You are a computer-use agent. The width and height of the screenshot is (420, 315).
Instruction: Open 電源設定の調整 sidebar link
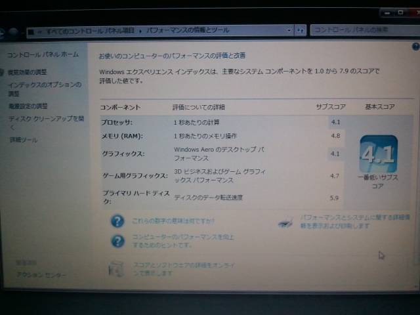click(28, 106)
